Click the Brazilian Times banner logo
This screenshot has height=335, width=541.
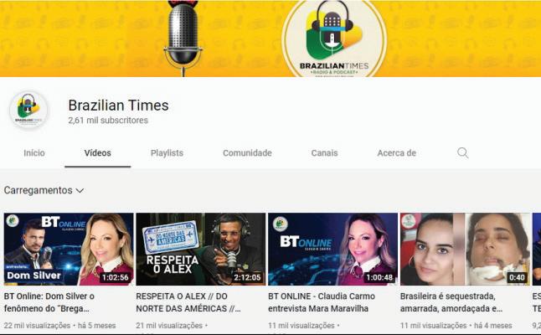coord(334,39)
